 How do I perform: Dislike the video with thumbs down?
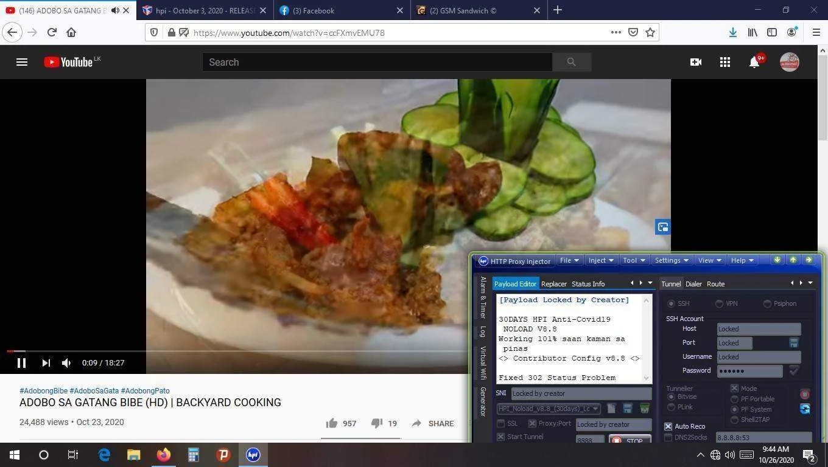[x=377, y=423]
